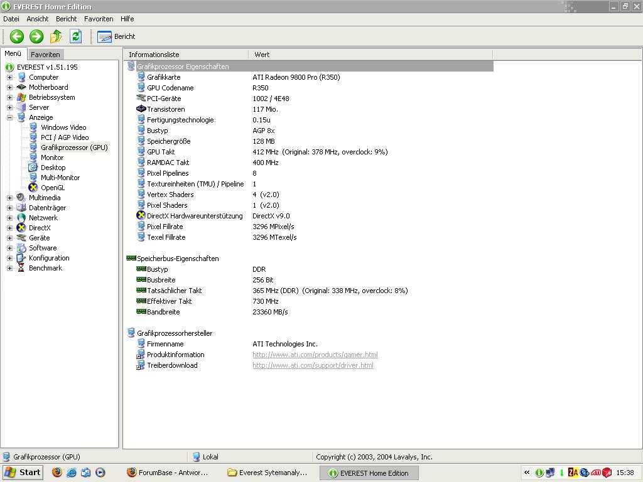Open the Bericht report toolbar button
This screenshot has height=482, width=643.
[x=116, y=36]
